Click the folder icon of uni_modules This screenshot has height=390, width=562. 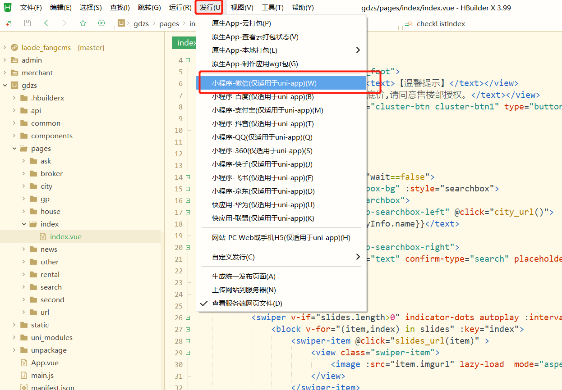23,337
